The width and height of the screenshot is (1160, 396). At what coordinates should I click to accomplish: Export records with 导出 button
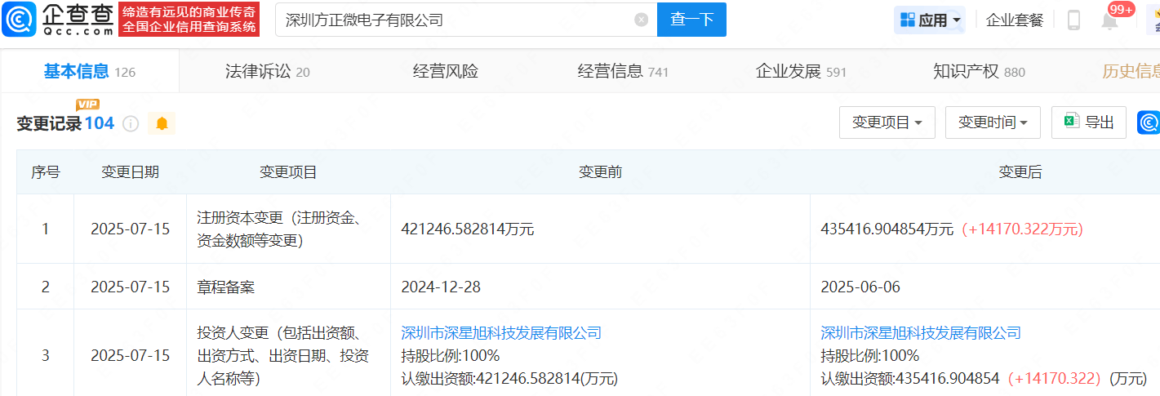[x=1089, y=122]
